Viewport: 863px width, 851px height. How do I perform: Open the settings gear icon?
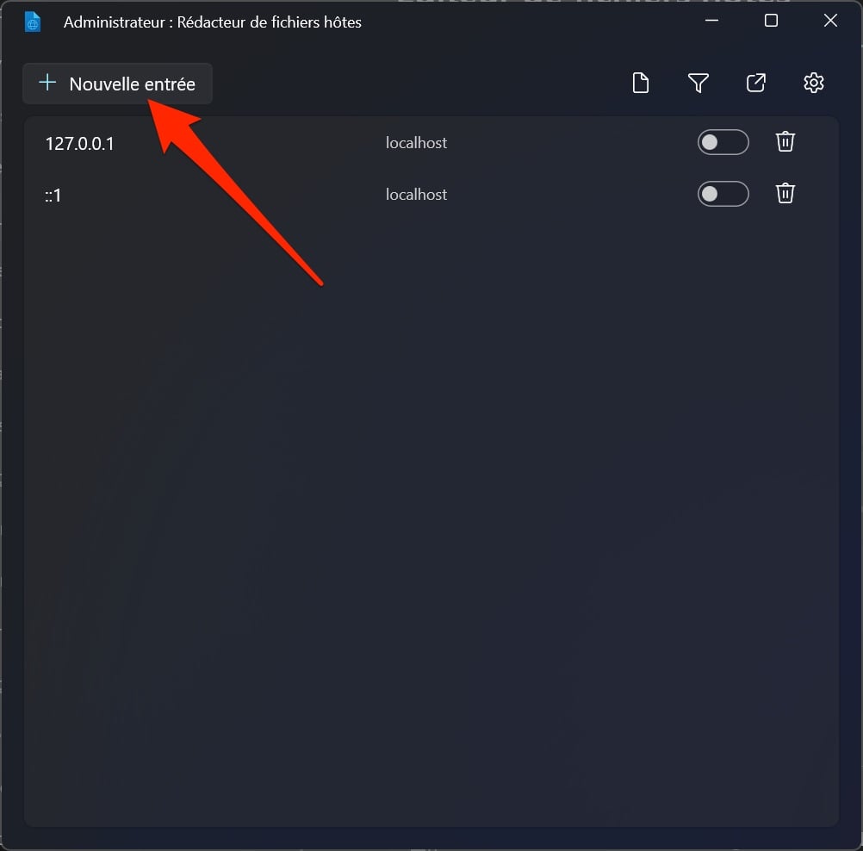[x=813, y=83]
